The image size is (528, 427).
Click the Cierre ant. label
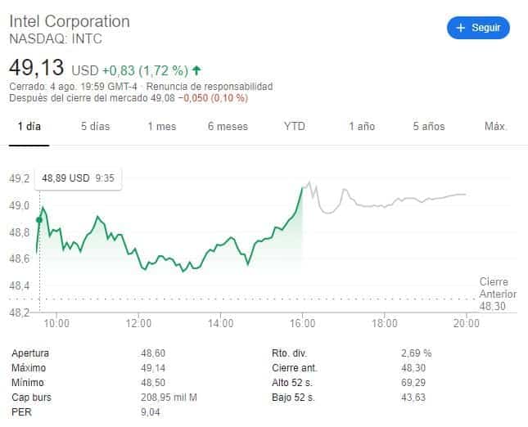[x=295, y=368]
